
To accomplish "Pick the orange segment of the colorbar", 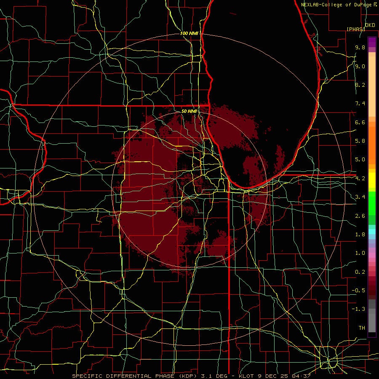I will click(x=372, y=146).
